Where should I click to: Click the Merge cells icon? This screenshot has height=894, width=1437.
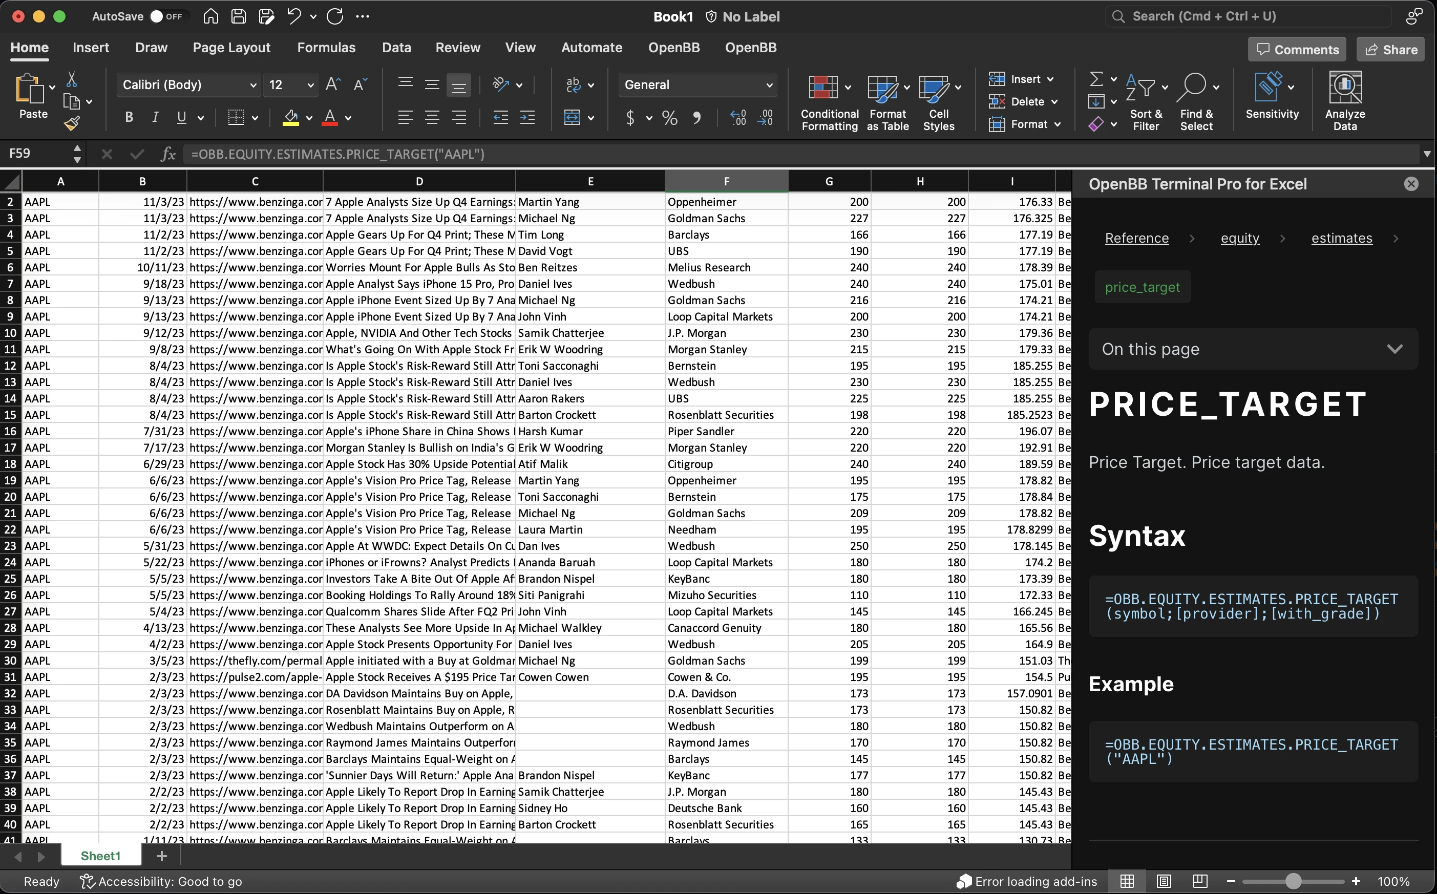(572, 118)
